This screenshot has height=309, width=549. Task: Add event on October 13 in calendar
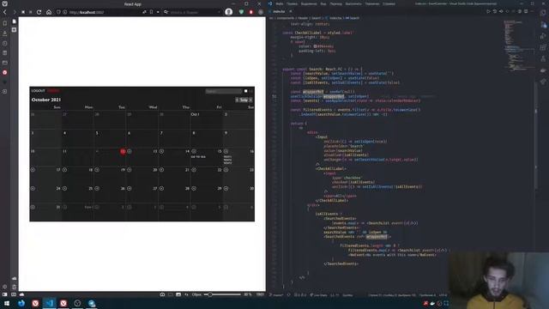161,151
